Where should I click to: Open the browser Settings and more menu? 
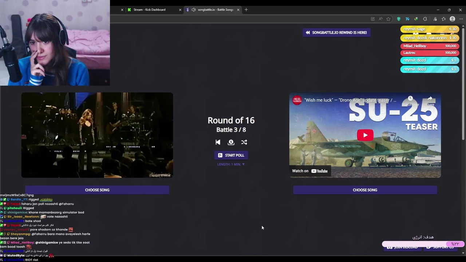(461, 19)
